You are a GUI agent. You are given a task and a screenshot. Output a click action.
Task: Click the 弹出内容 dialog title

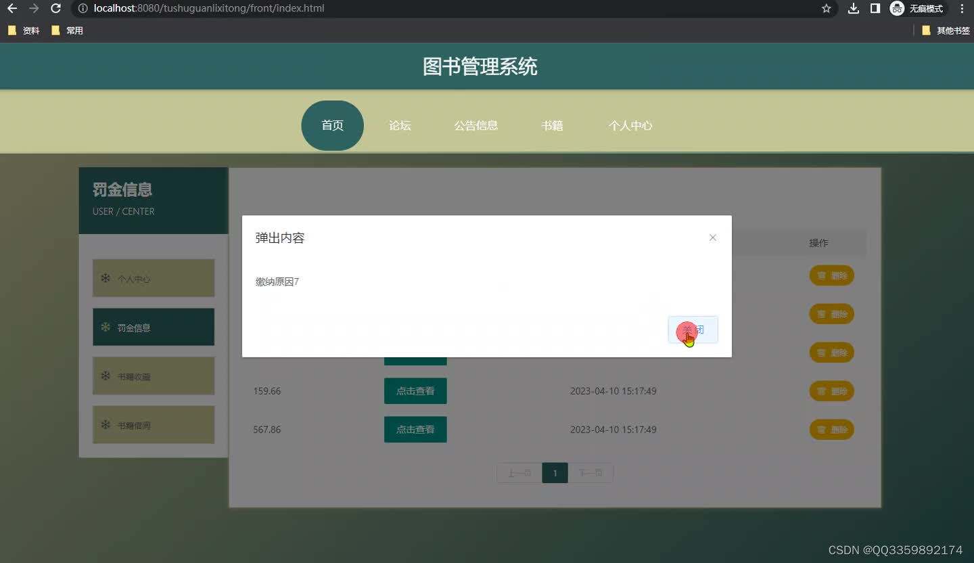tap(280, 238)
